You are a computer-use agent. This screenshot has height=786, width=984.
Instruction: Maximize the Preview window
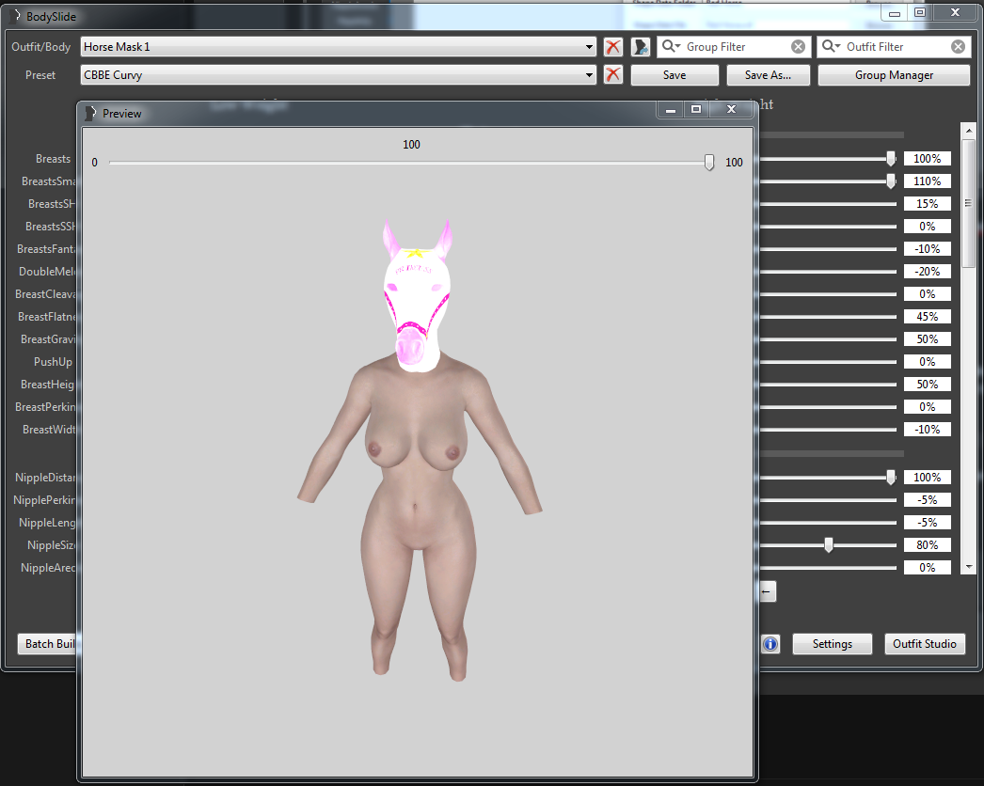click(696, 109)
